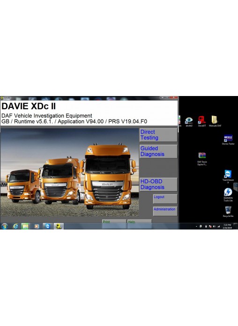Viewport: 238px width, 326px height.
Task: Click the TeamViewer side panel tab
Action: click(236, 187)
